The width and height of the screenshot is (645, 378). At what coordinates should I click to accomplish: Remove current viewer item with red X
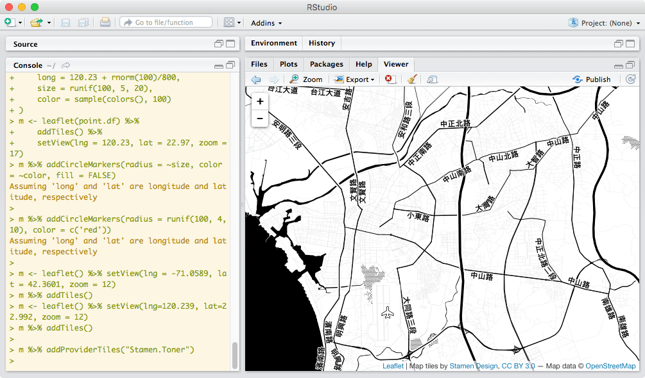coord(390,79)
